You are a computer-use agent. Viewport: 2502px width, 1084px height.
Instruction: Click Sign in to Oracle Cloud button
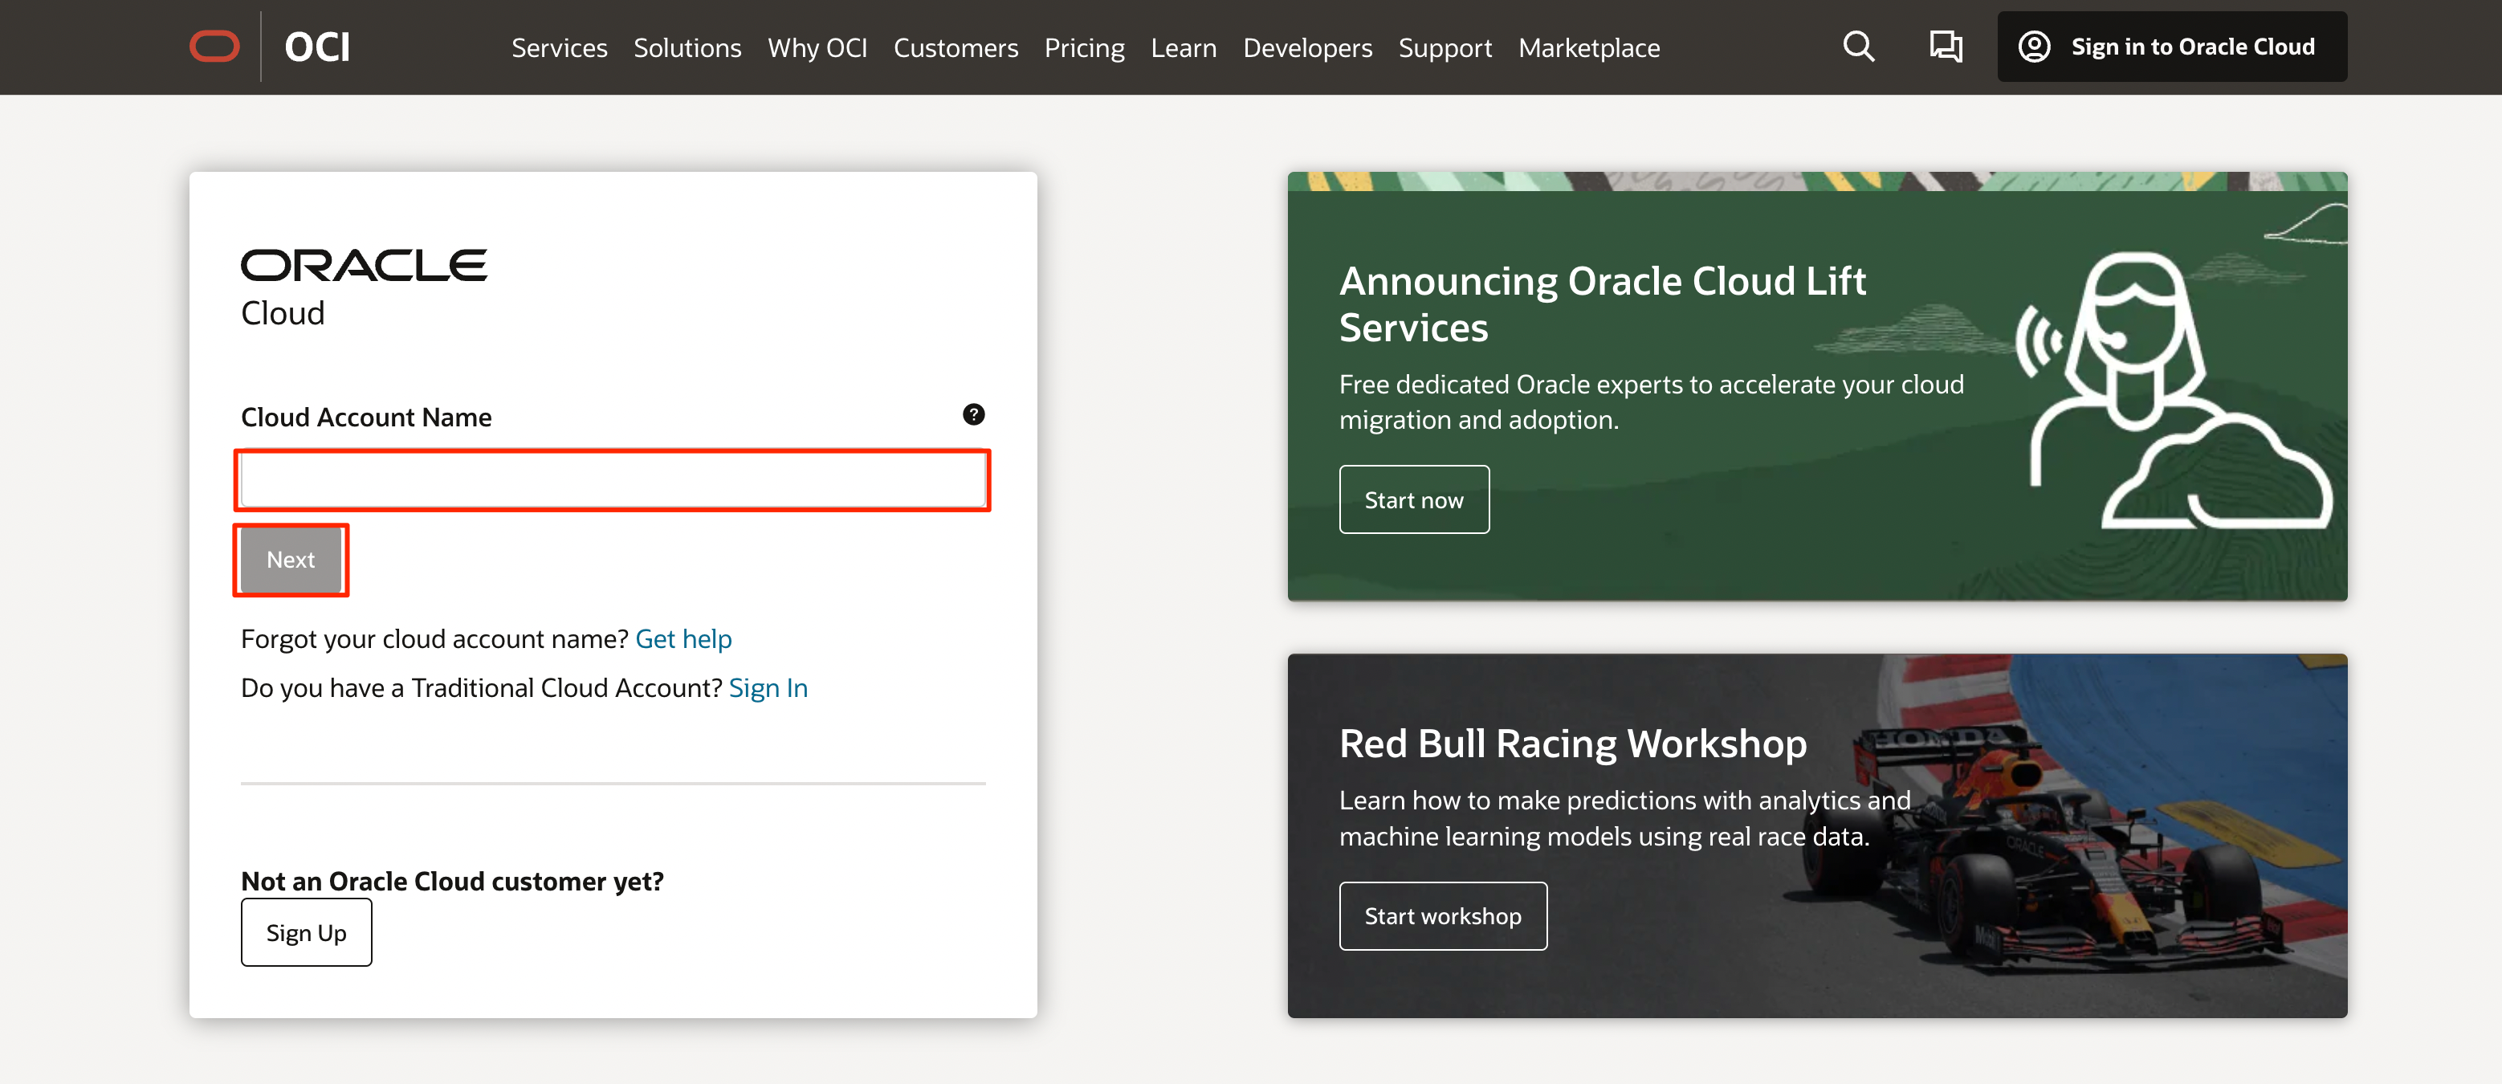pyautogui.click(x=2171, y=47)
